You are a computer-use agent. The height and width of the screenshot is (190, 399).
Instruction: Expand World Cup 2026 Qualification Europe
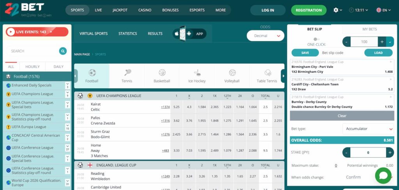(x=67, y=183)
